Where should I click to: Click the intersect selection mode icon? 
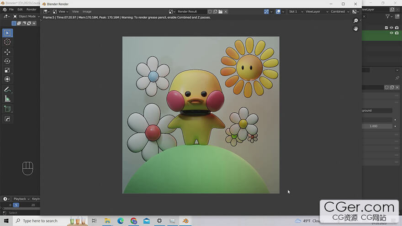pyautogui.click(x=34, y=23)
